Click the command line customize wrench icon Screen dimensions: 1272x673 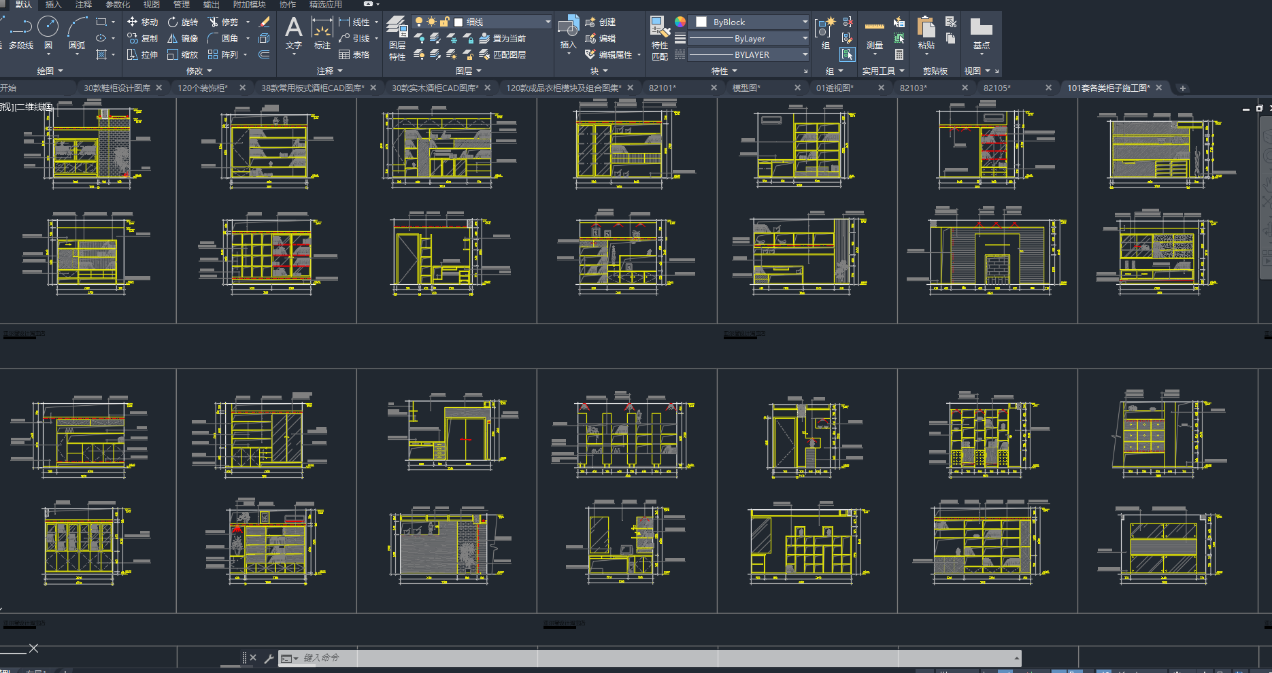tap(269, 658)
